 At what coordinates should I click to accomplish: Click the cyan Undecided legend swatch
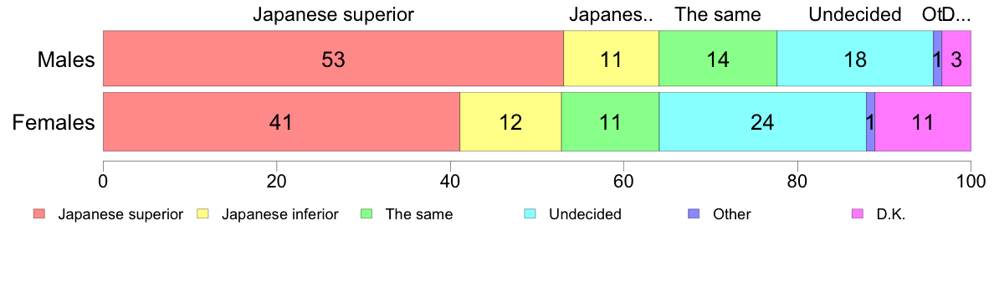530,214
